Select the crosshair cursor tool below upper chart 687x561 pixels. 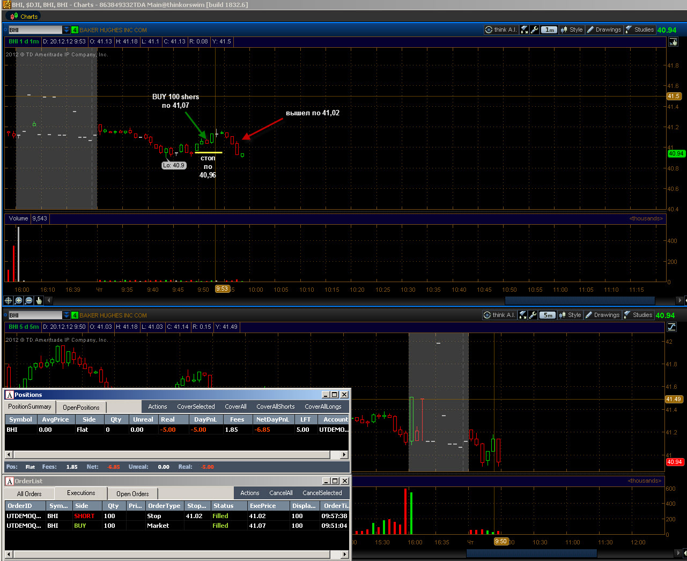point(9,300)
